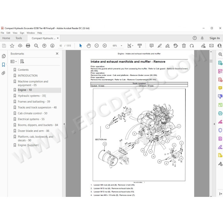Open the fit page options icon

coord(130,46)
